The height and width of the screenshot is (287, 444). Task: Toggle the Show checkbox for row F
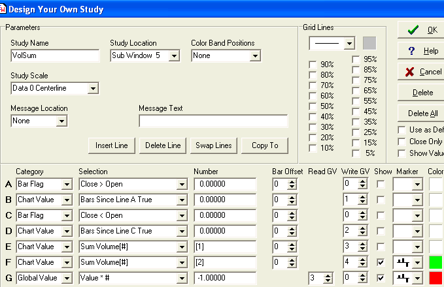point(380,262)
